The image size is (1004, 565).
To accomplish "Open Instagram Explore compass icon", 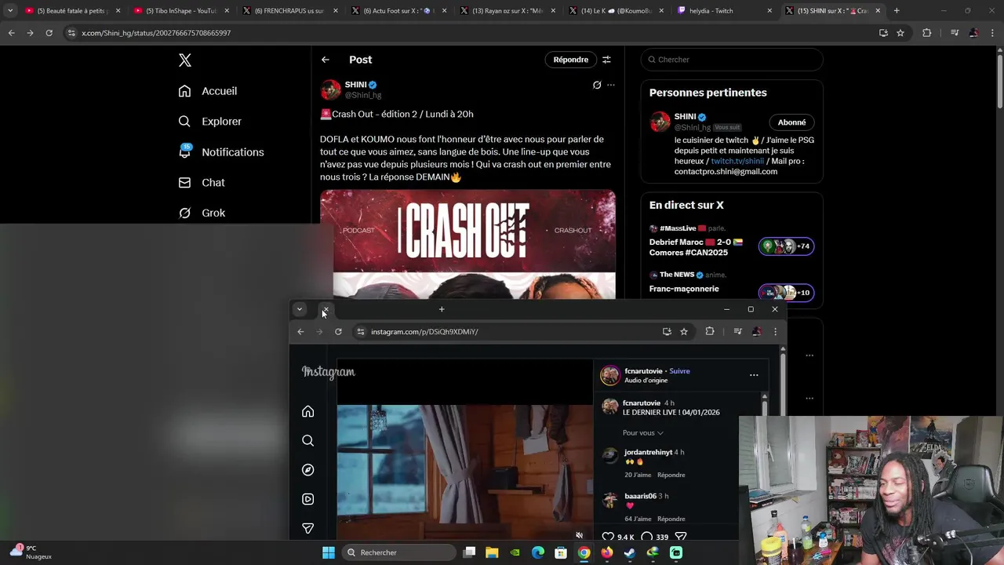I will pyautogui.click(x=307, y=470).
